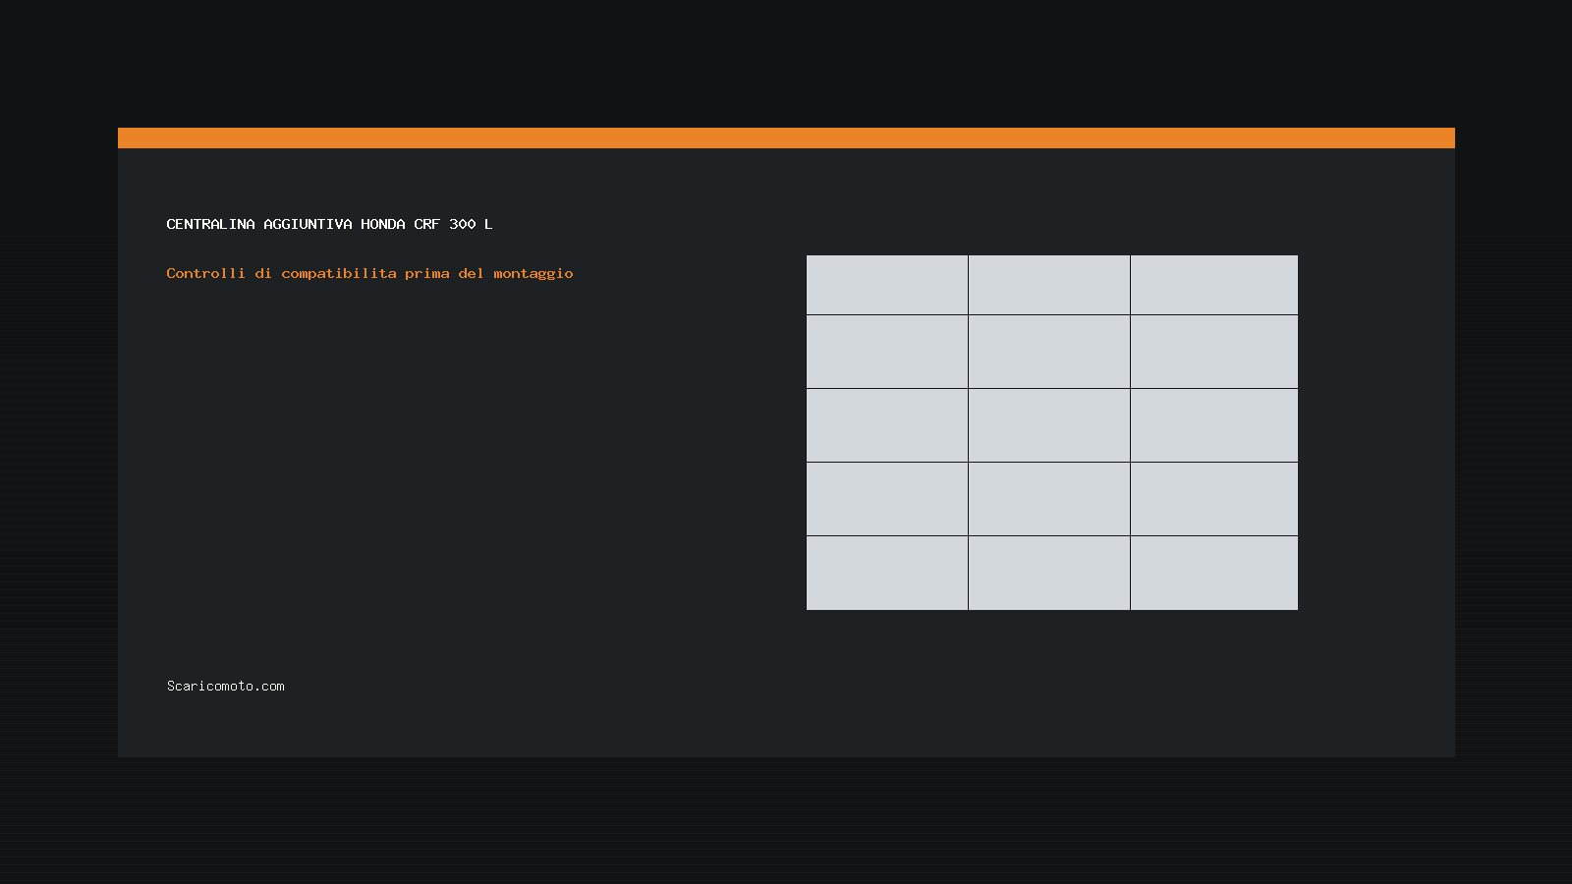Select the title "CENTRALINA AGGIUNTIVA HONDA CRF 300 L"
Viewport: 1572px width, 884px height.
coord(329,224)
